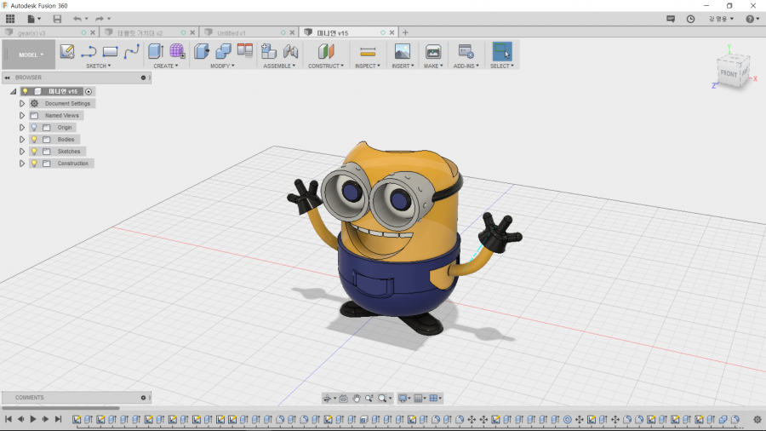Select the Joint assemble tool

291,51
